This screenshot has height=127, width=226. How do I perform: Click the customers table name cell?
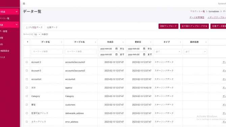[70, 105]
